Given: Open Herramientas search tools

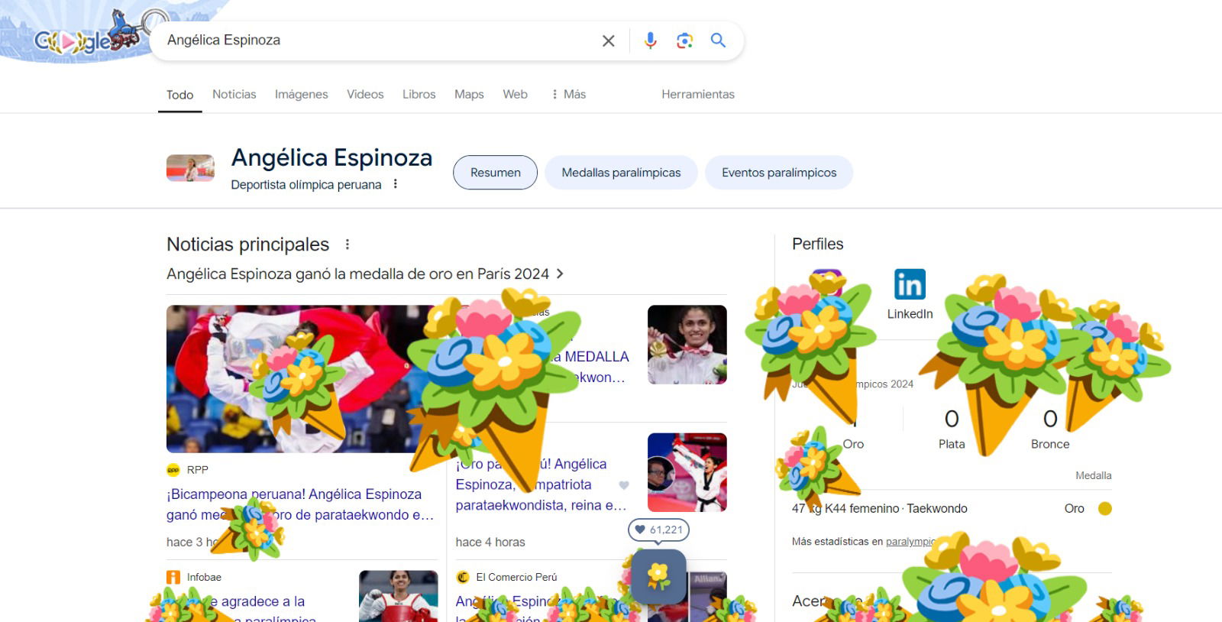Looking at the screenshot, I should coord(698,94).
